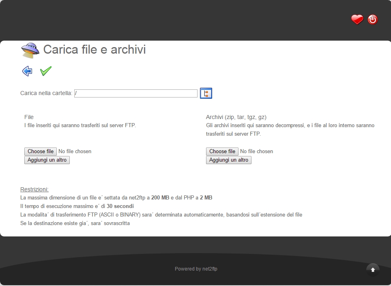Screen dimensions: 391x286
Task: Click the 'La modalita´ di trasferimento FTP' line
Action: click(x=161, y=214)
